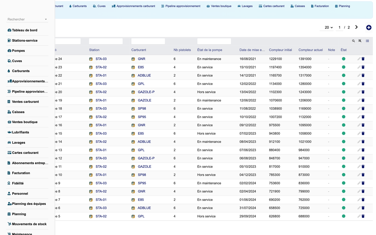Go to next page with the chevron arrow

click(356, 27)
